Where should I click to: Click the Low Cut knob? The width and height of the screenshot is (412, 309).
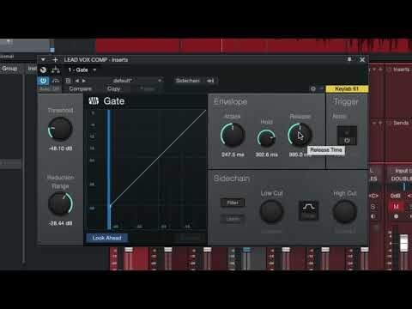click(x=271, y=211)
